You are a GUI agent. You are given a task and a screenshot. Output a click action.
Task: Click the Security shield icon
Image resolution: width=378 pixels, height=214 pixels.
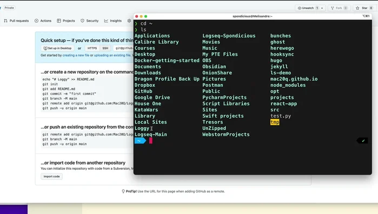pyautogui.click(x=82, y=21)
